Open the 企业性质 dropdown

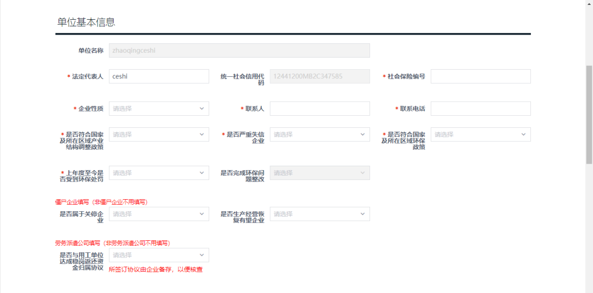159,109
